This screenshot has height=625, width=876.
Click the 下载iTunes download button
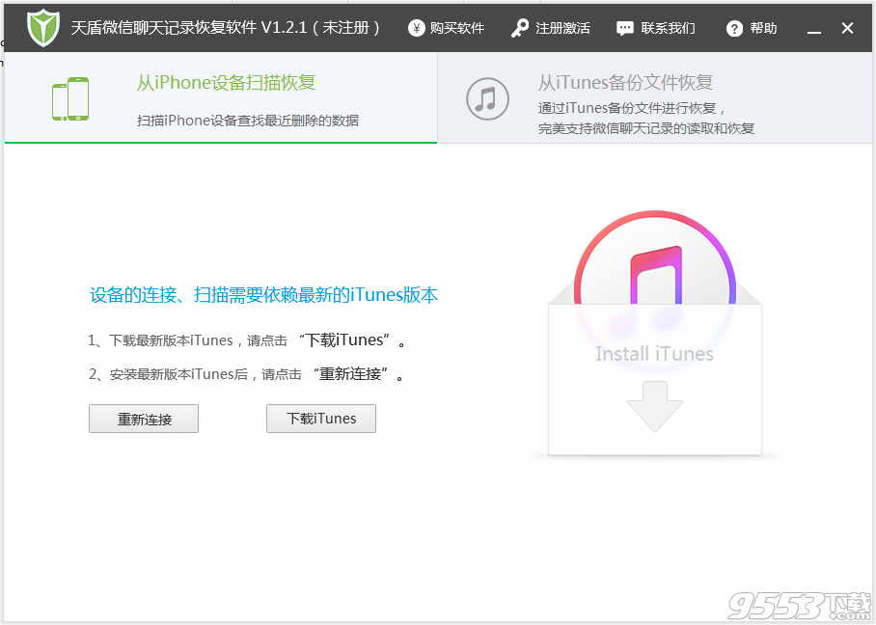[x=321, y=419]
